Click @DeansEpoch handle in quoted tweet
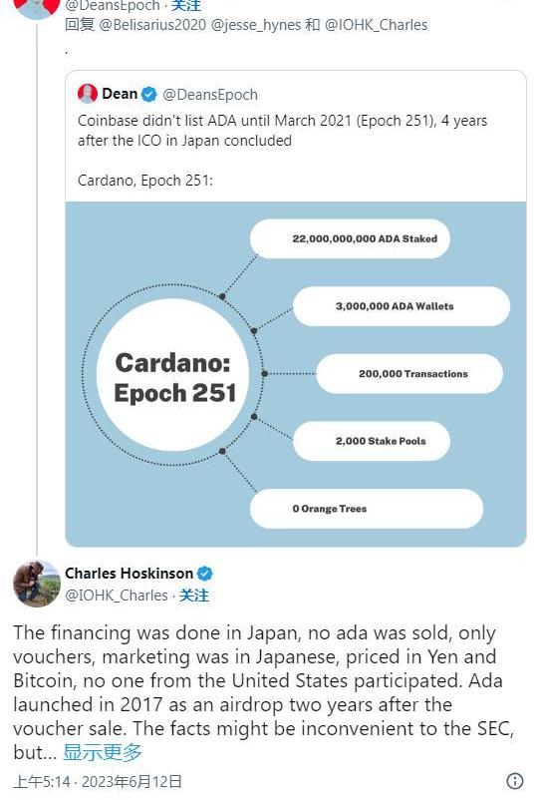This screenshot has width=537, height=800. click(210, 95)
